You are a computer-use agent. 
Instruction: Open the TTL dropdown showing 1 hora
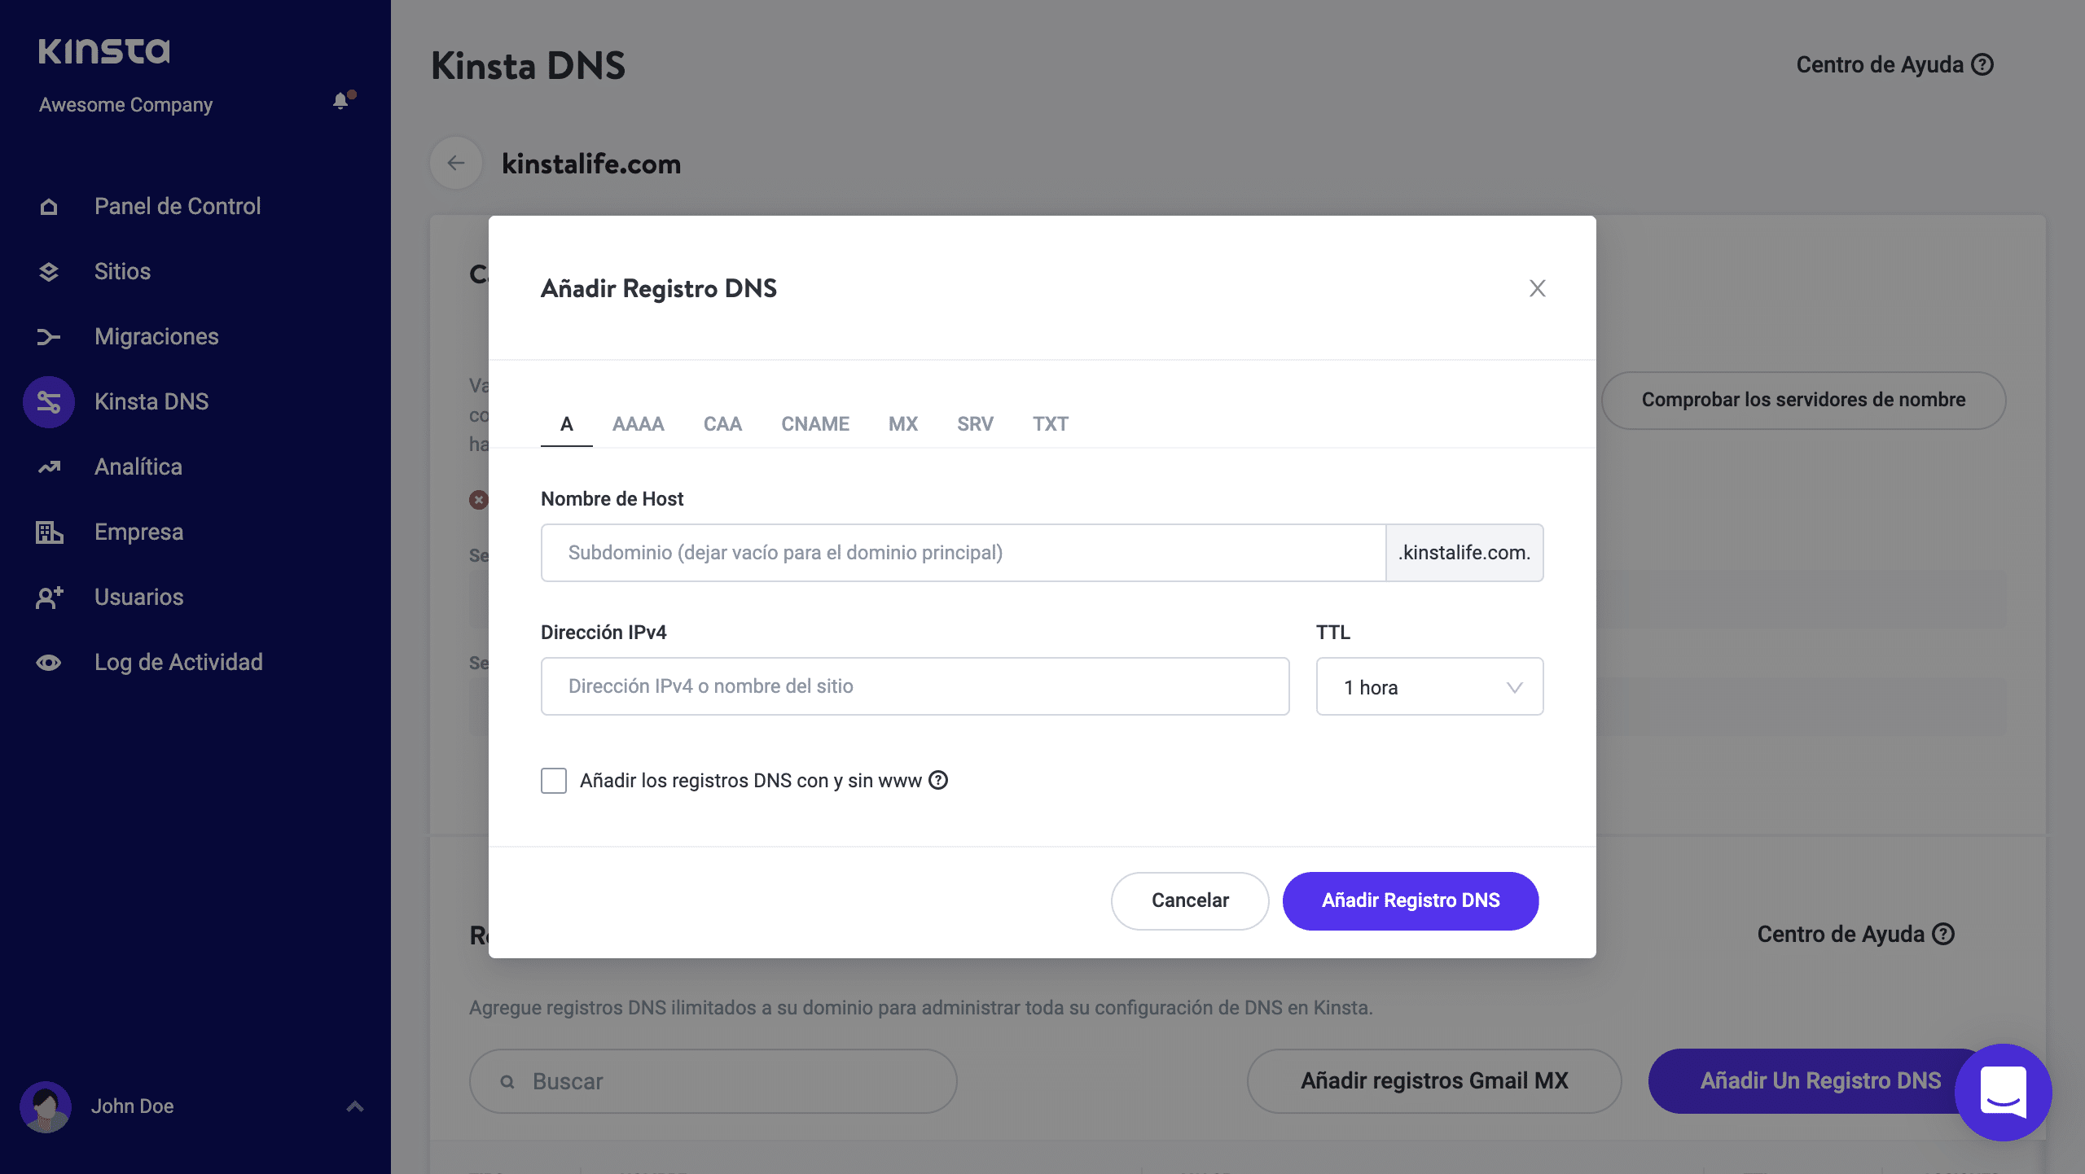click(x=1429, y=687)
